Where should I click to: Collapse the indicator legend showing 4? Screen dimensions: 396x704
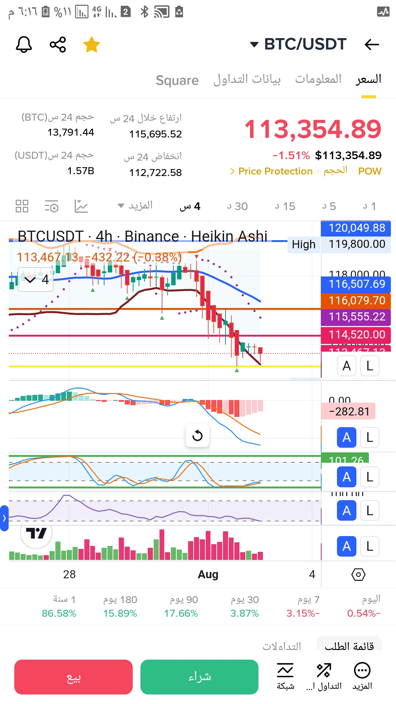click(x=36, y=280)
